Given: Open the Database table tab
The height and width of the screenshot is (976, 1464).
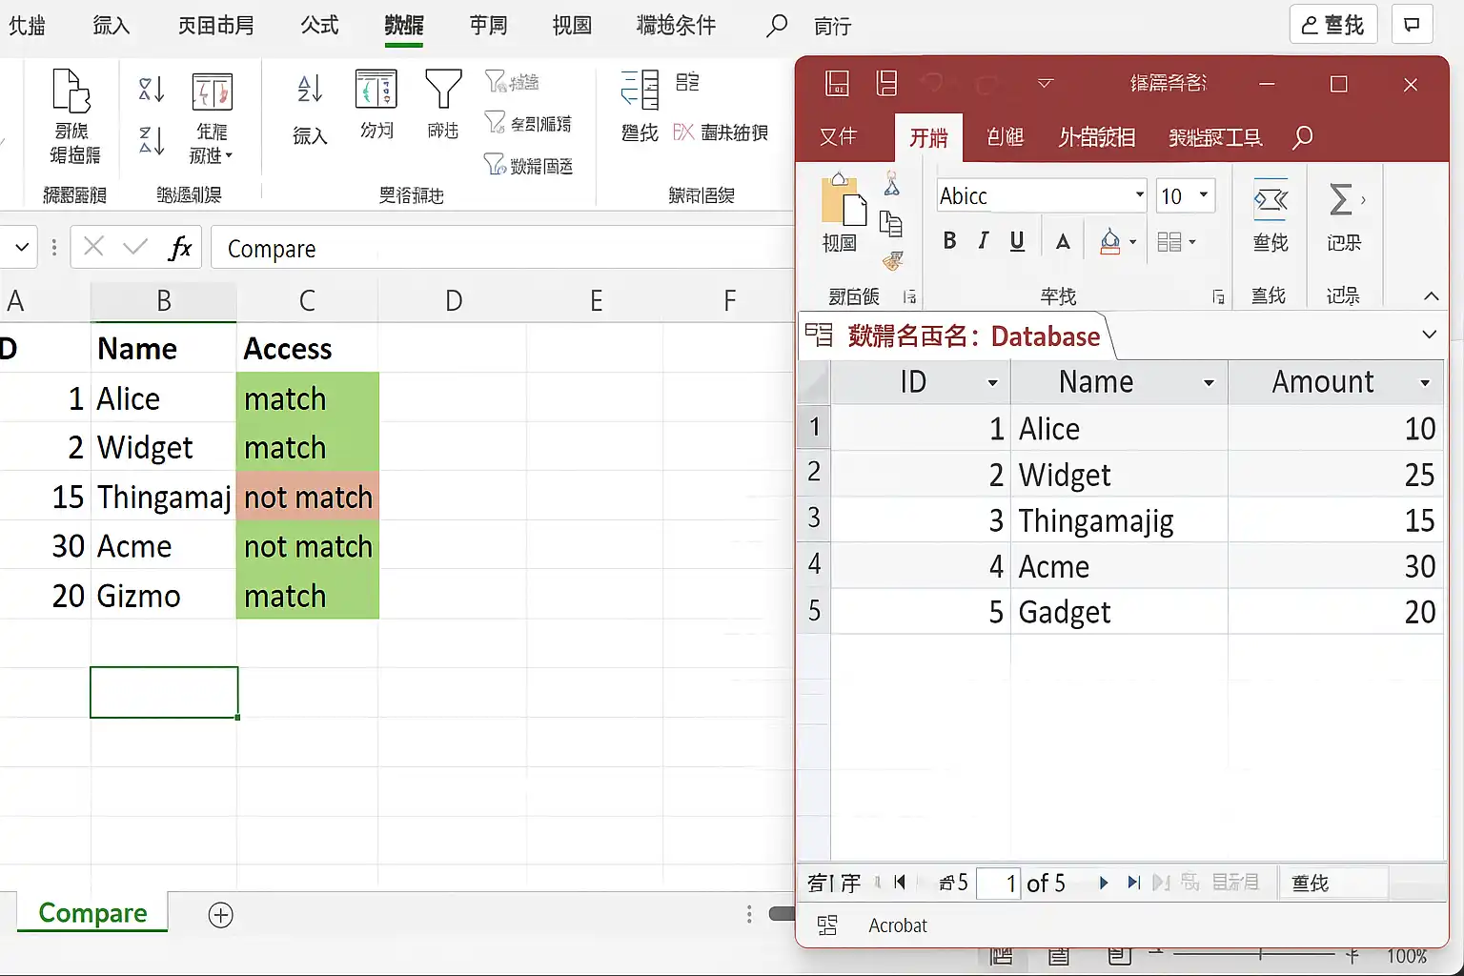Looking at the screenshot, I should click(x=953, y=336).
